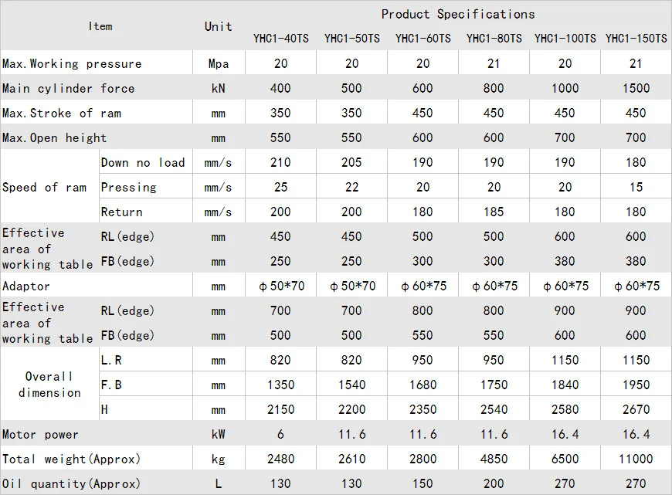Click the YHC1-150TS model header
This screenshot has height=495, width=672.
636,38
